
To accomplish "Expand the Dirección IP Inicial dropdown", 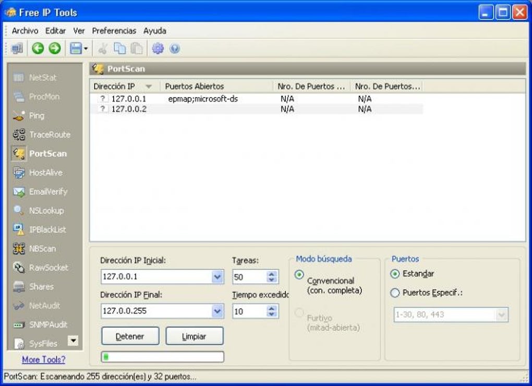I will [x=217, y=277].
